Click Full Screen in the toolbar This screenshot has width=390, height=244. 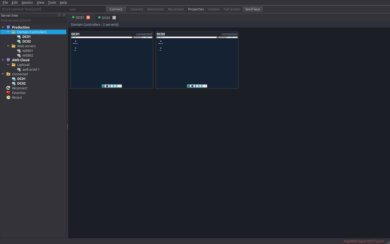tap(232, 9)
